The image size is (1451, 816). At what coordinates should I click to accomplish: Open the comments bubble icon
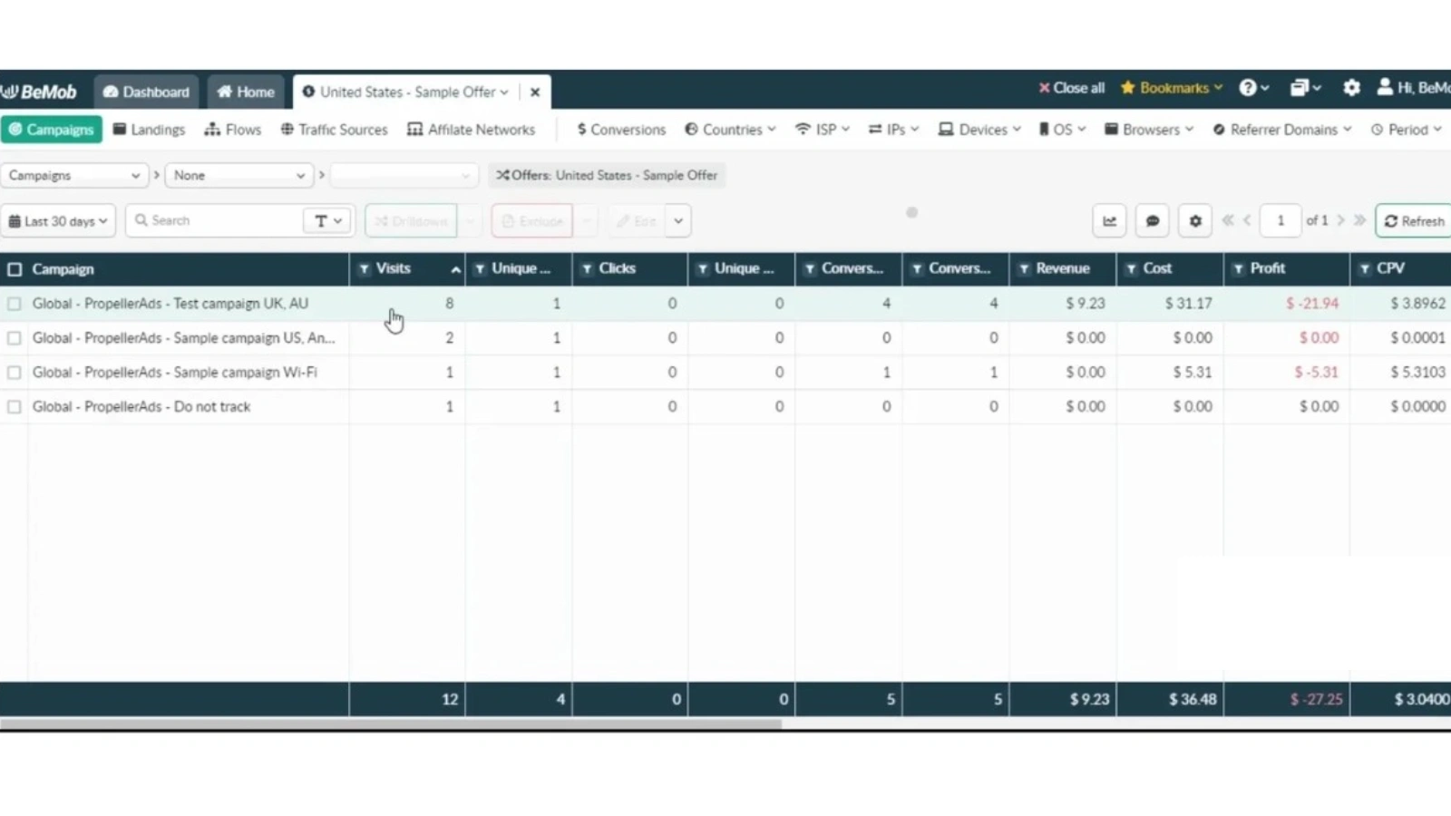(1152, 220)
